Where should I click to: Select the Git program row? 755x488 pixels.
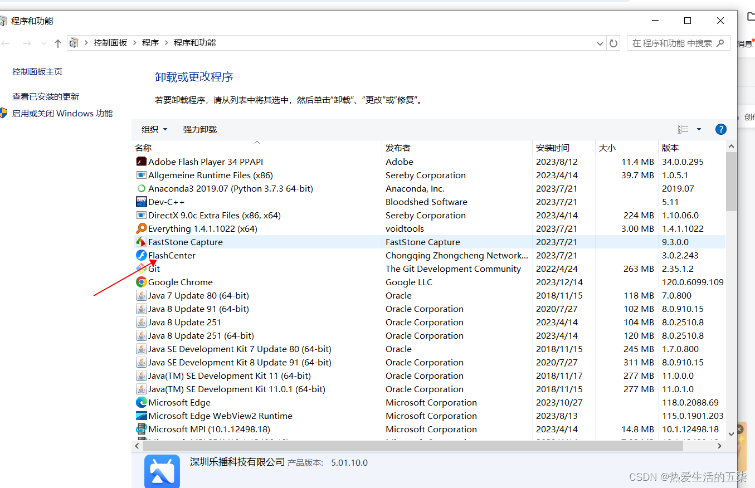coord(429,269)
